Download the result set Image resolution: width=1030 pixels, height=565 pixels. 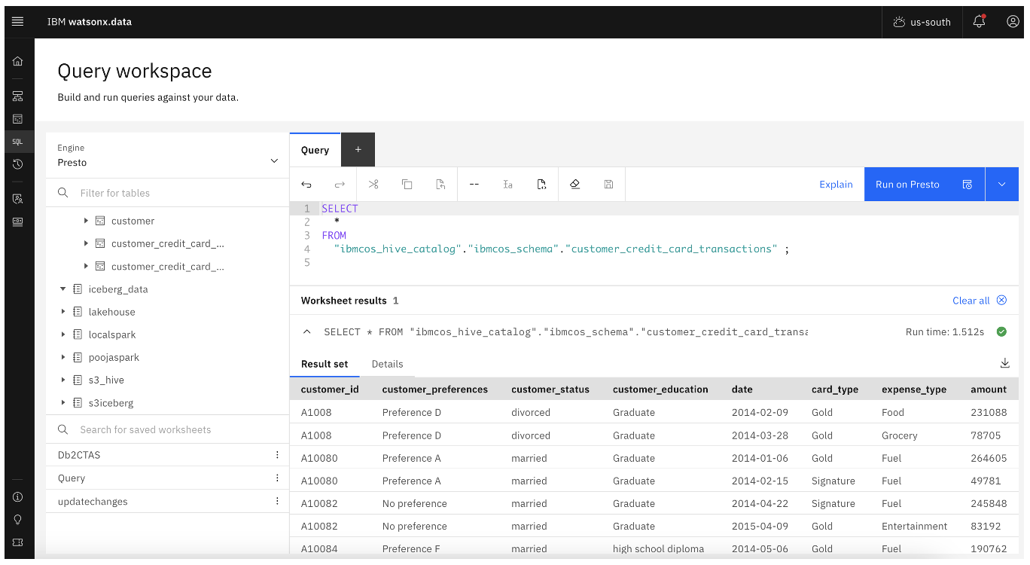(1005, 362)
